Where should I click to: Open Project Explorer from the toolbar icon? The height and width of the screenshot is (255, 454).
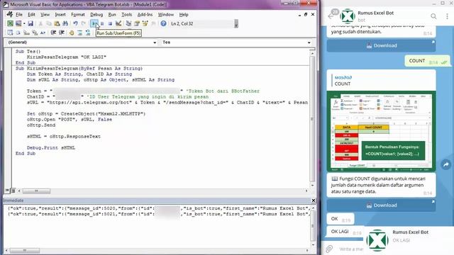tap(128, 23)
